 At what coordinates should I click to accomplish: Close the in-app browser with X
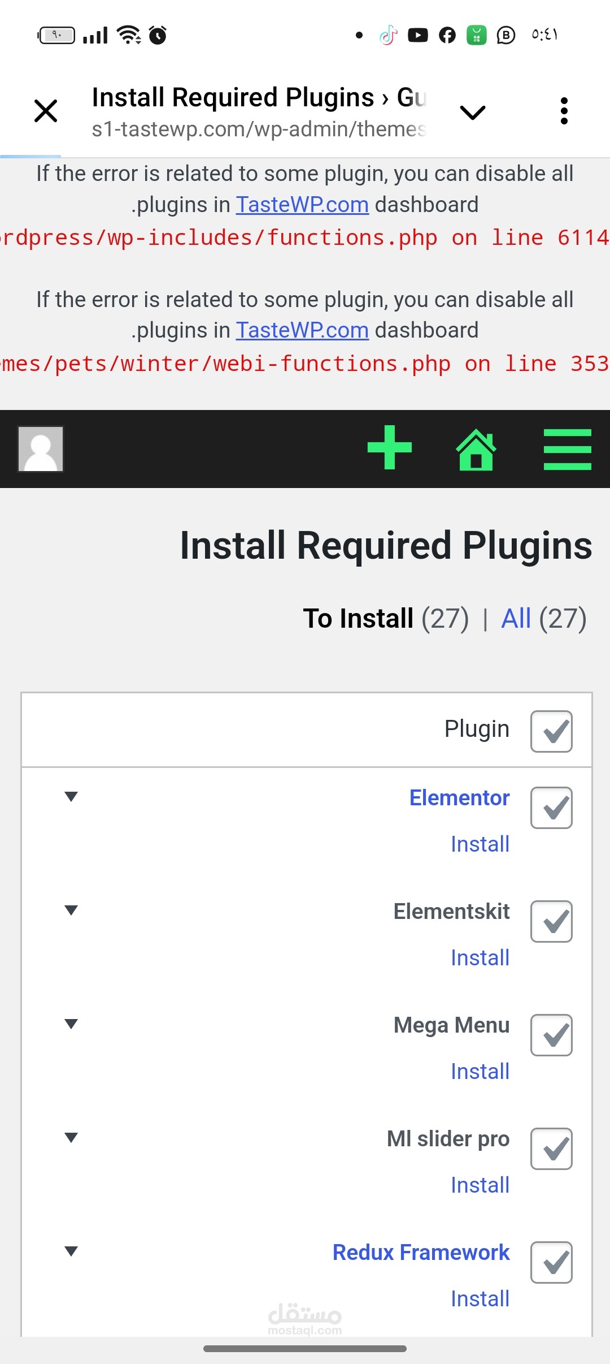tap(46, 111)
